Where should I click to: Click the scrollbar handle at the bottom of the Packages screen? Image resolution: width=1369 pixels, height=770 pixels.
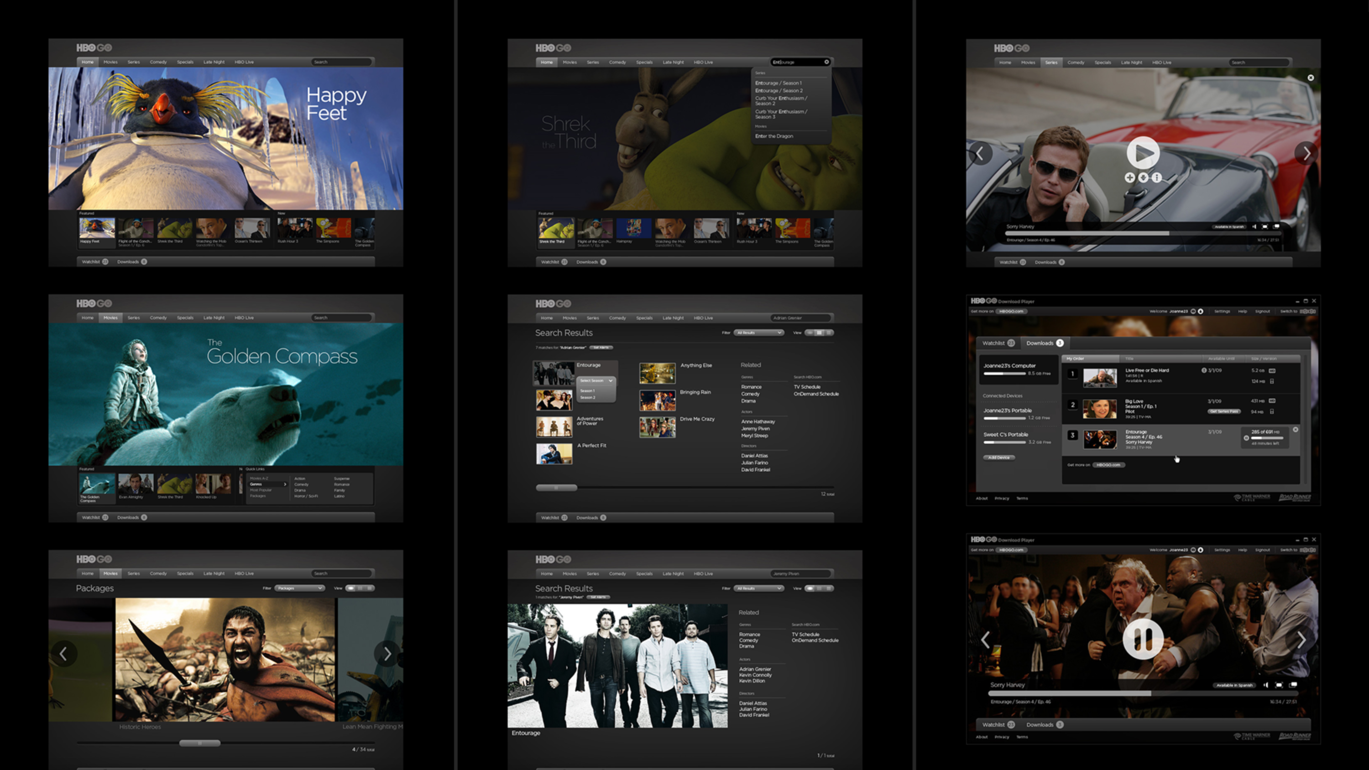point(200,744)
